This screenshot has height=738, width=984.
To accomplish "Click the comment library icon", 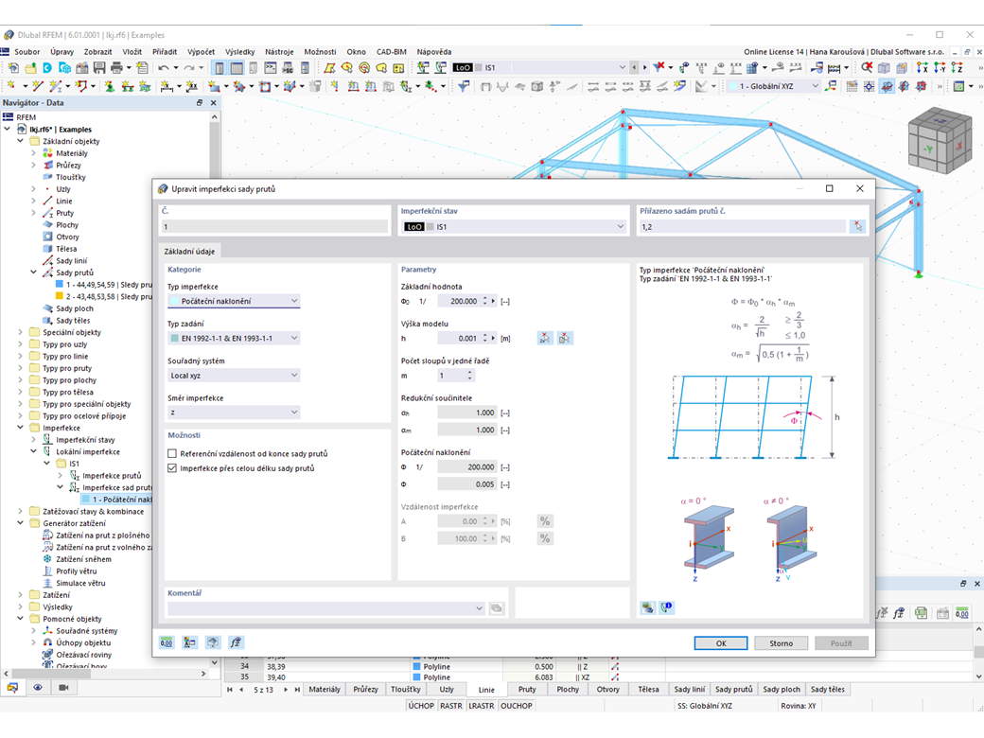I will (x=497, y=608).
